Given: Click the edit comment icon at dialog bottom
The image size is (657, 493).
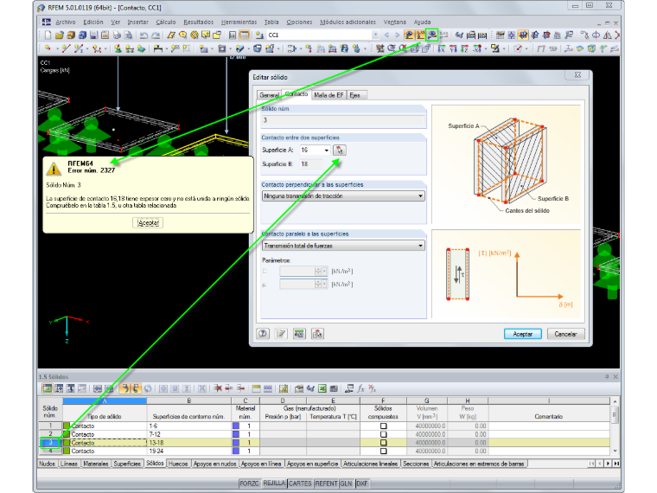Looking at the screenshot, I should [x=281, y=334].
